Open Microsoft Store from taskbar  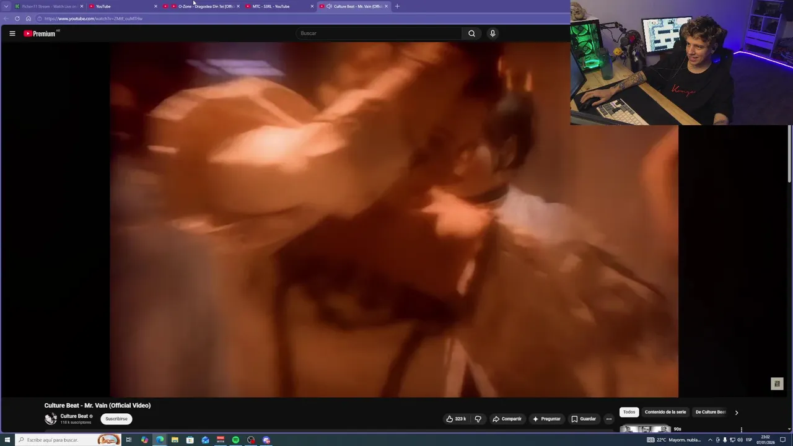190,440
